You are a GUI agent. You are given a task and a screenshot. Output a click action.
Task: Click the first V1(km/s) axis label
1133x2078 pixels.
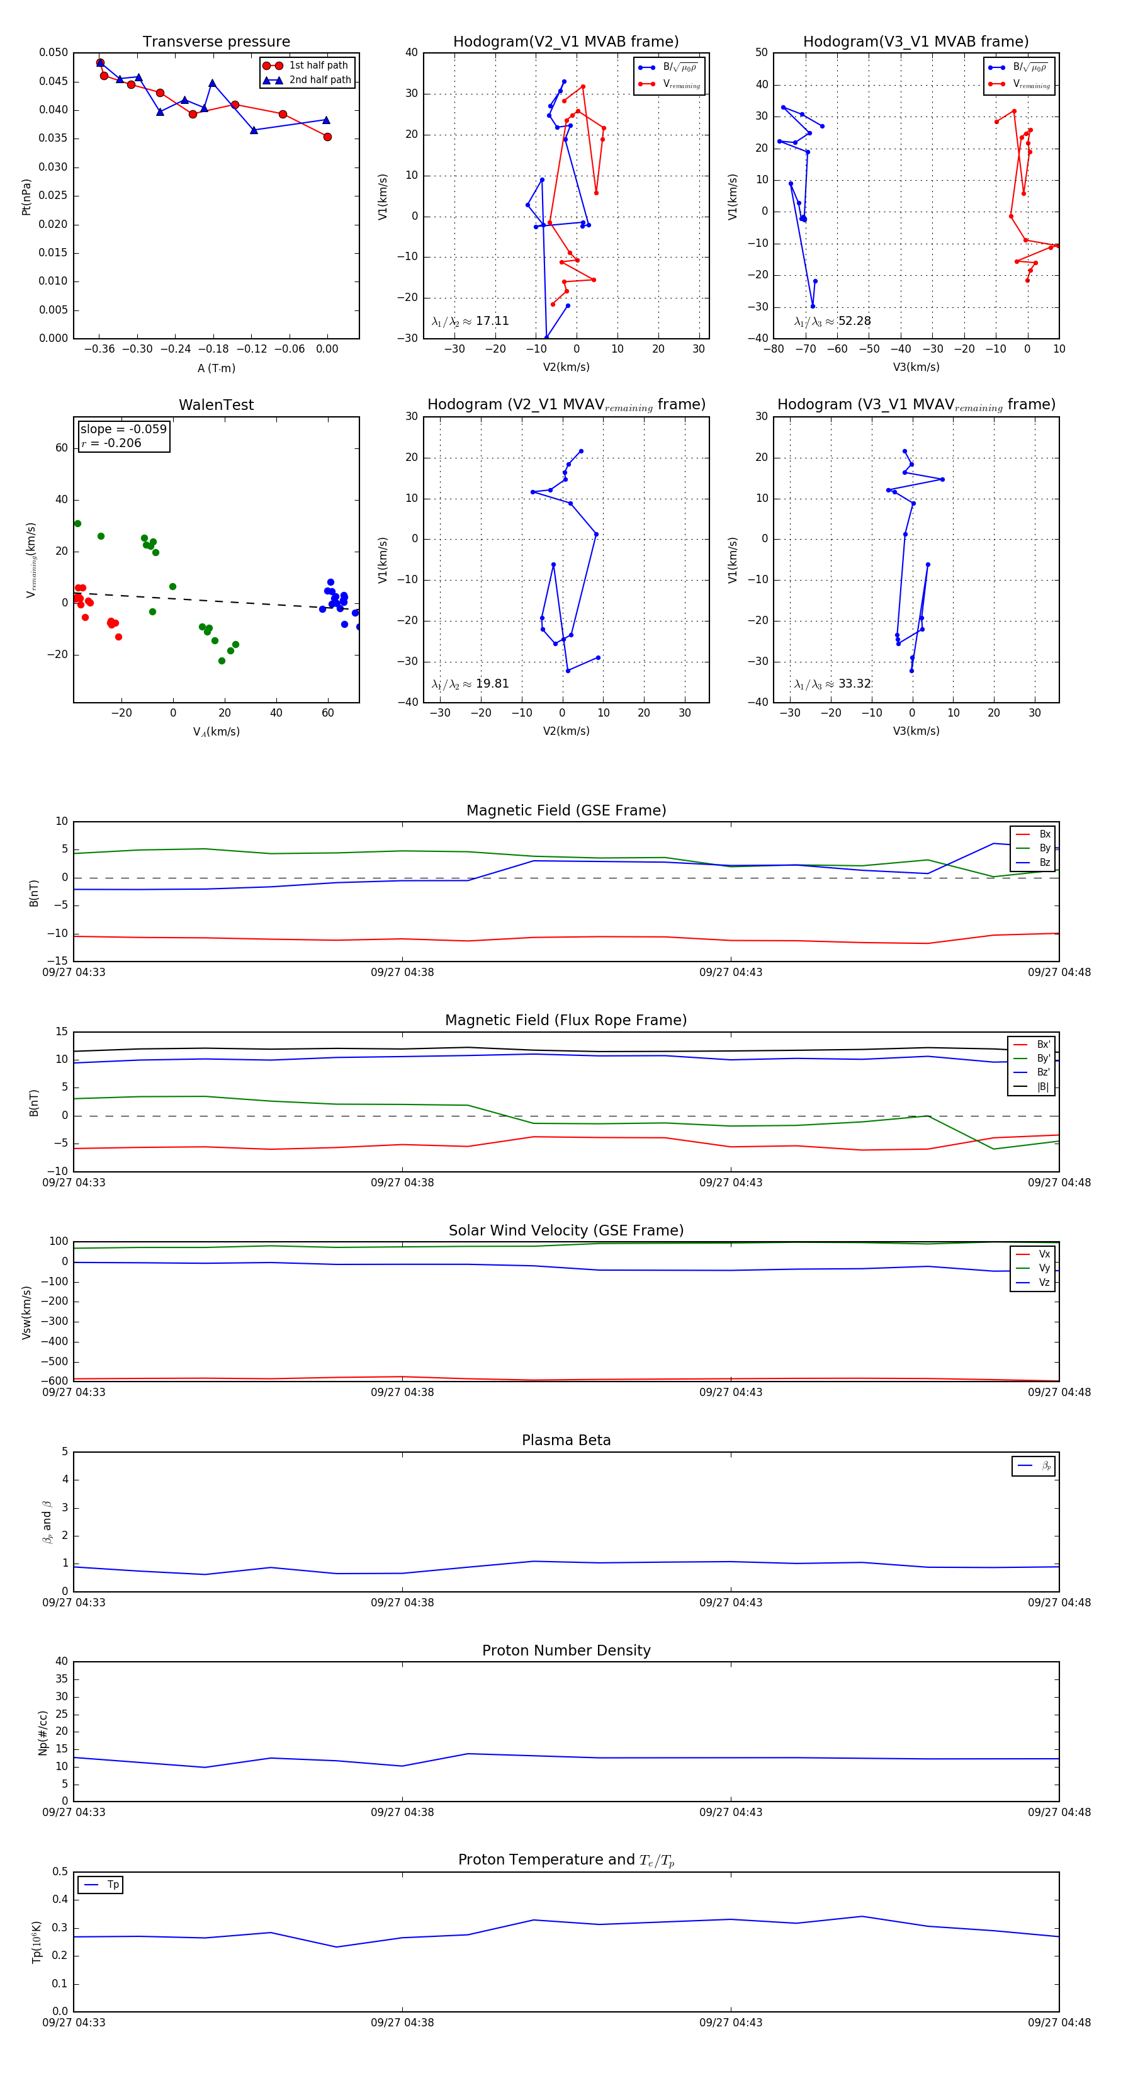click(x=382, y=196)
